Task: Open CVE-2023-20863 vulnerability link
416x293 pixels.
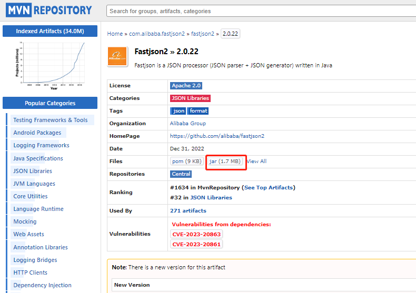Action: (196, 234)
